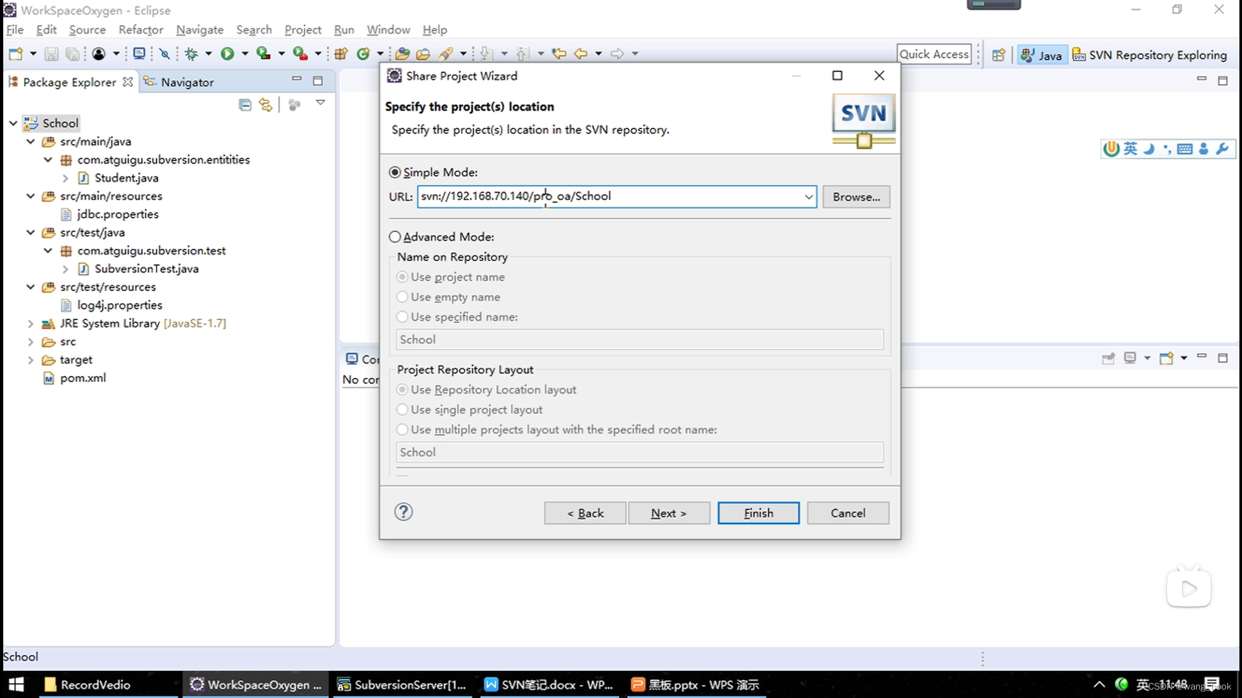Expand the target folder
This screenshot has width=1242, height=698.
pyautogui.click(x=30, y=361)
